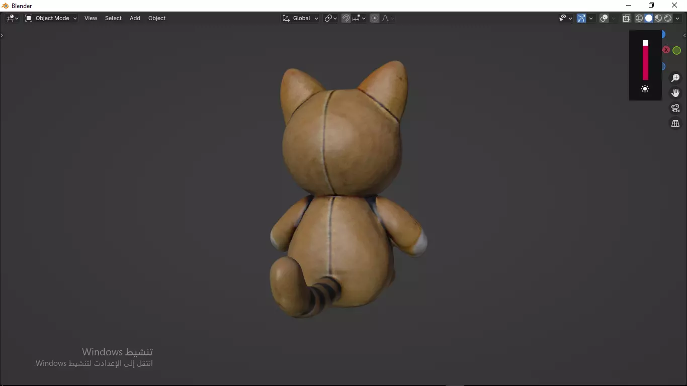The width and height of the screenshot is (687, 386).
Task: Open the pivot point dropdown
Action: click(330, 18)
